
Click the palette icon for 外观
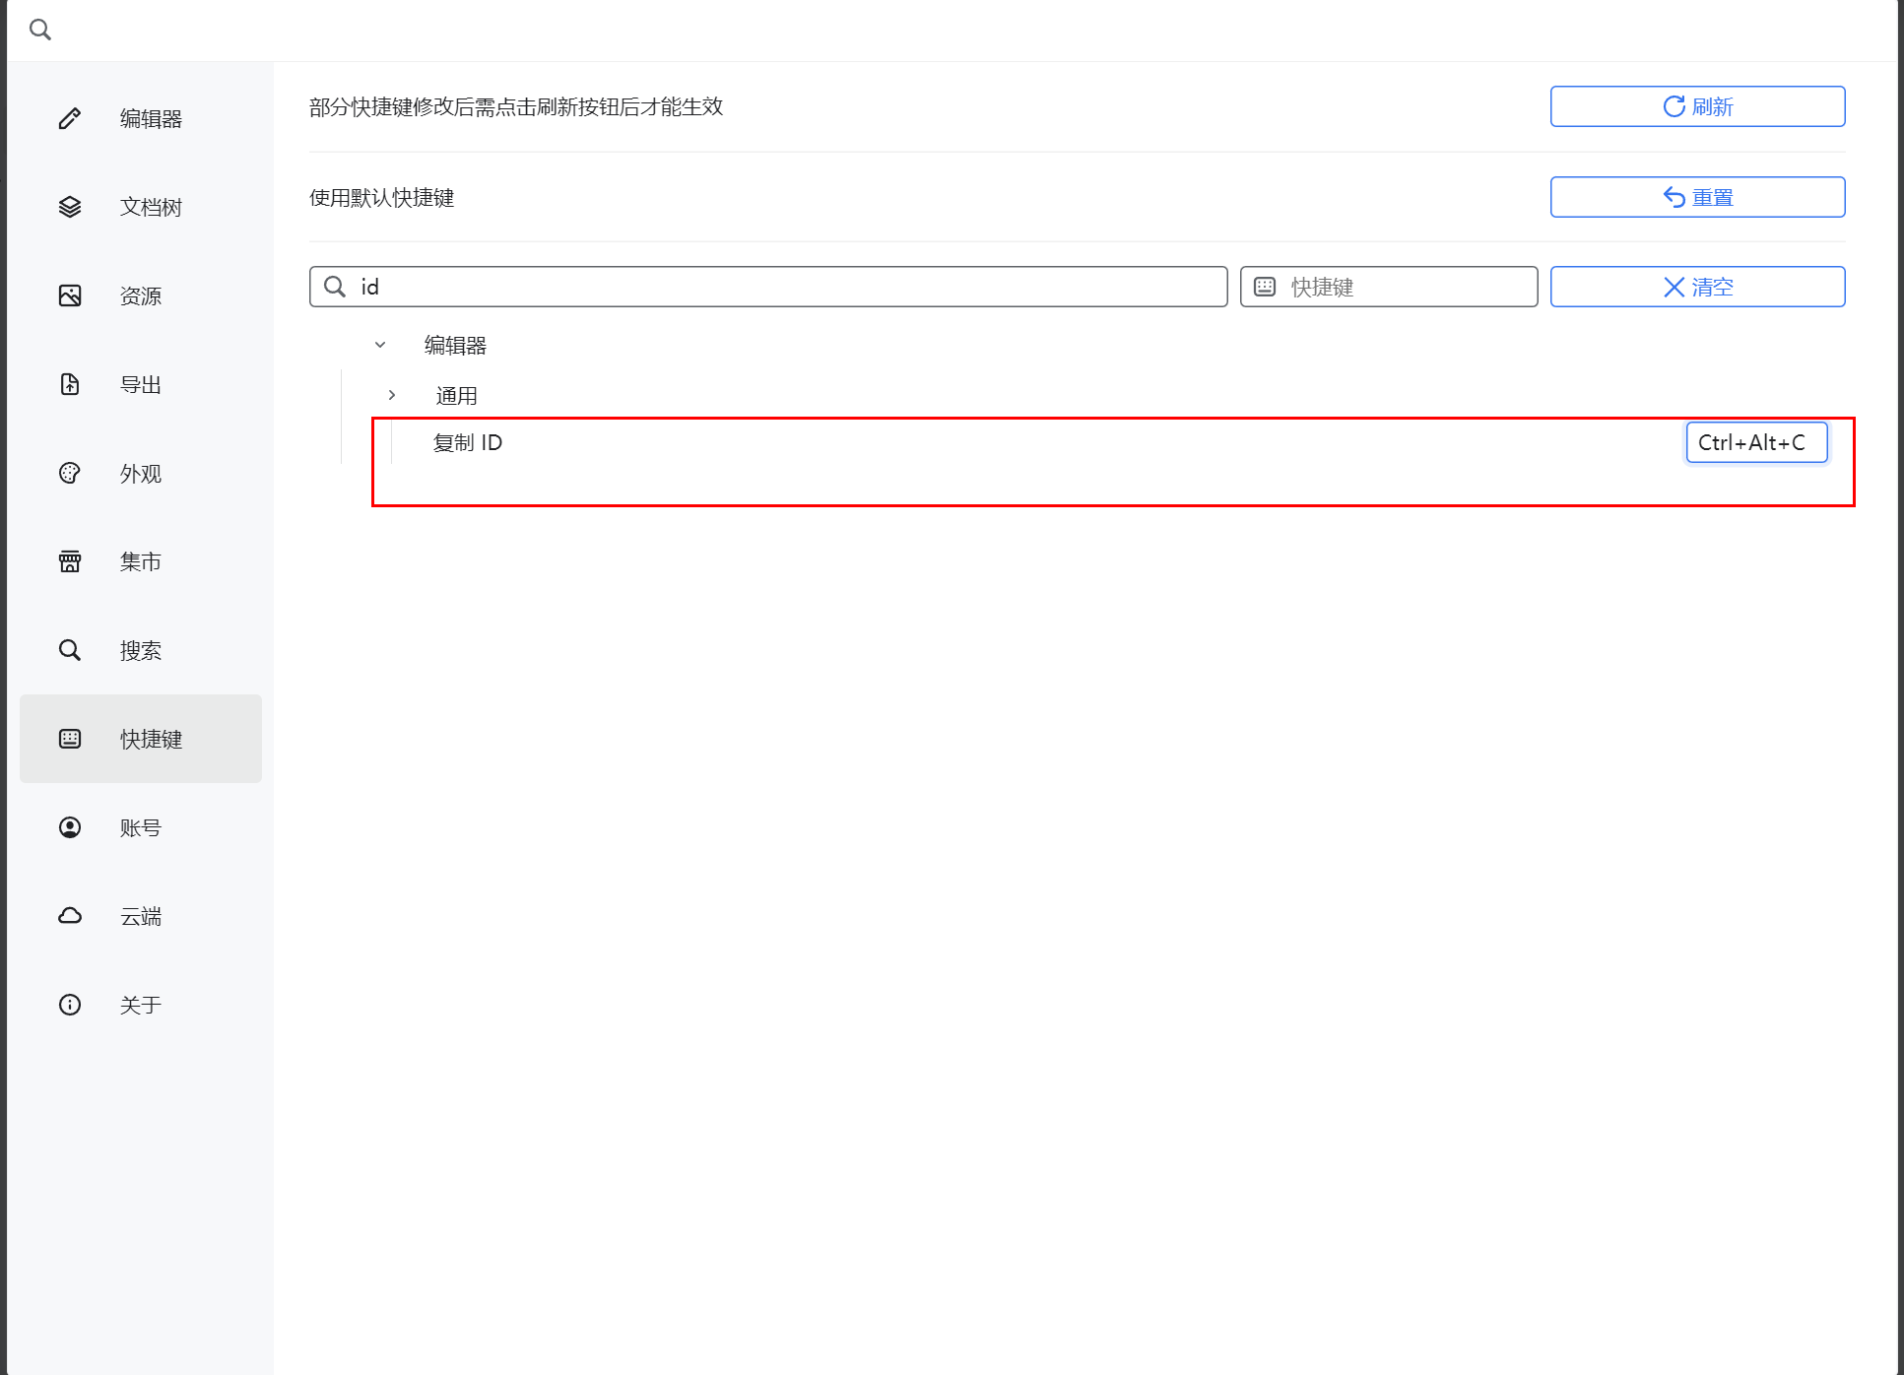tap(70, 473)
